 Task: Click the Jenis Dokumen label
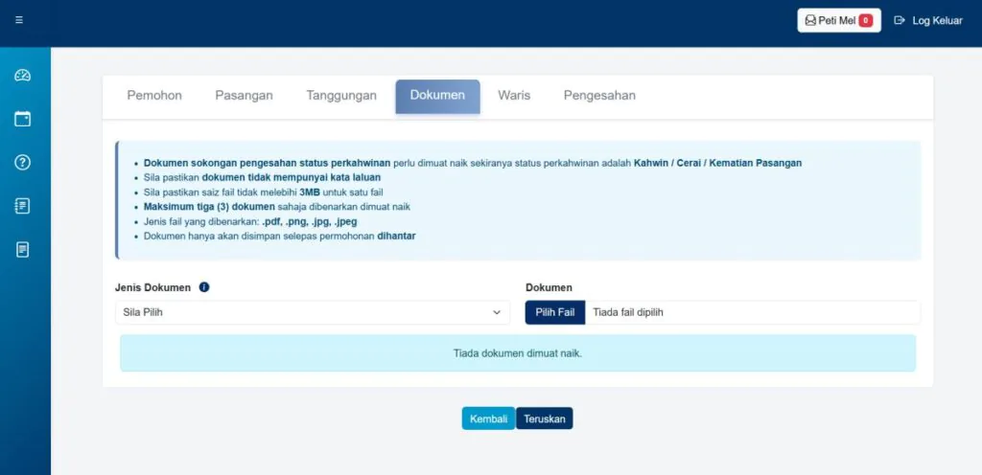click(x=152, y=287)
